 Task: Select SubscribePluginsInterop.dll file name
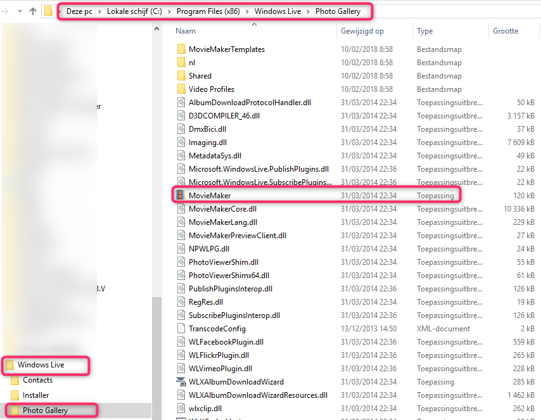click(234, 315)
